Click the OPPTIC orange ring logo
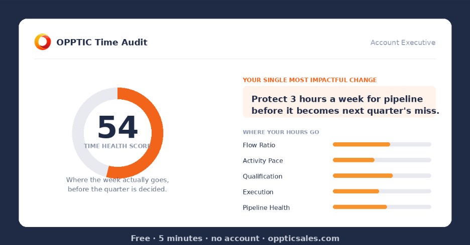The image size is (470, 245). pos(43,42)
